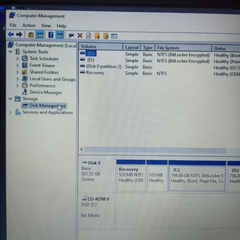240x240 pixels.
Task: Click the folder with magnifier toolbar icon
Action: click(106, 36)
